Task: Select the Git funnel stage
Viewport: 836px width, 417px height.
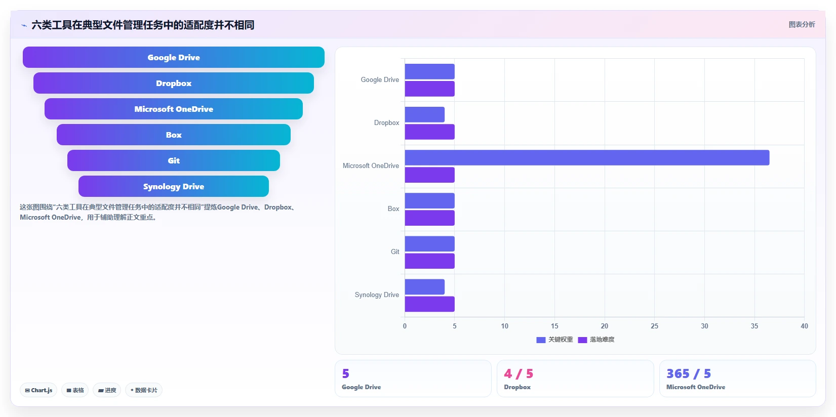Action: click(174, 160)
